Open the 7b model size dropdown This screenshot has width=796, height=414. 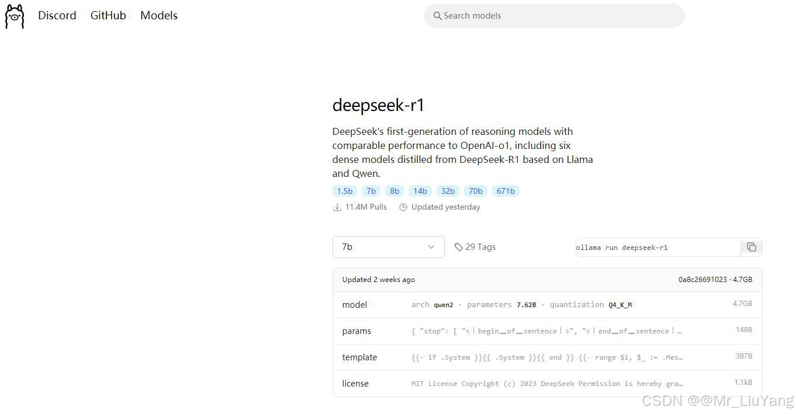[x=388, y=246]
